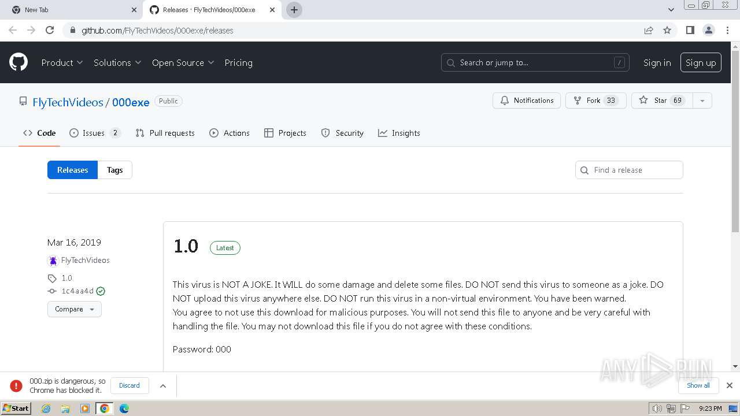Open Chrome three-dot menu
740x416 pixels.
tap(727, 30)
